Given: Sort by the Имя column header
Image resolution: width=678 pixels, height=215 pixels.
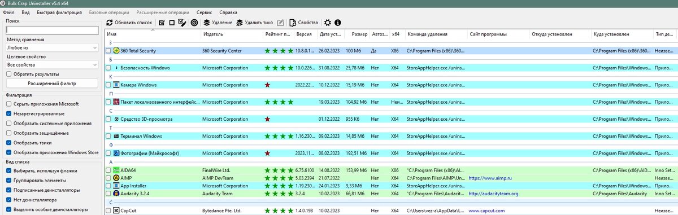Looking at the screenshot, I should (x=153, y=34).
